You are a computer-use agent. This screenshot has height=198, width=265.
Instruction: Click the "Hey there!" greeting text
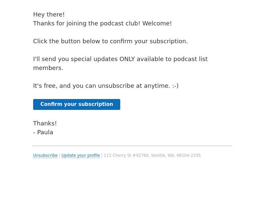coord(49,15)
